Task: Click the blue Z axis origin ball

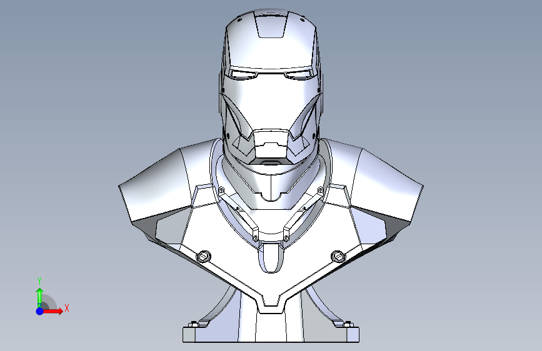Action: click(x=40, y=311)
